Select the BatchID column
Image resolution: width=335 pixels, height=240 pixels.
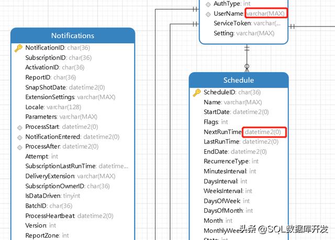coord(49,206)
